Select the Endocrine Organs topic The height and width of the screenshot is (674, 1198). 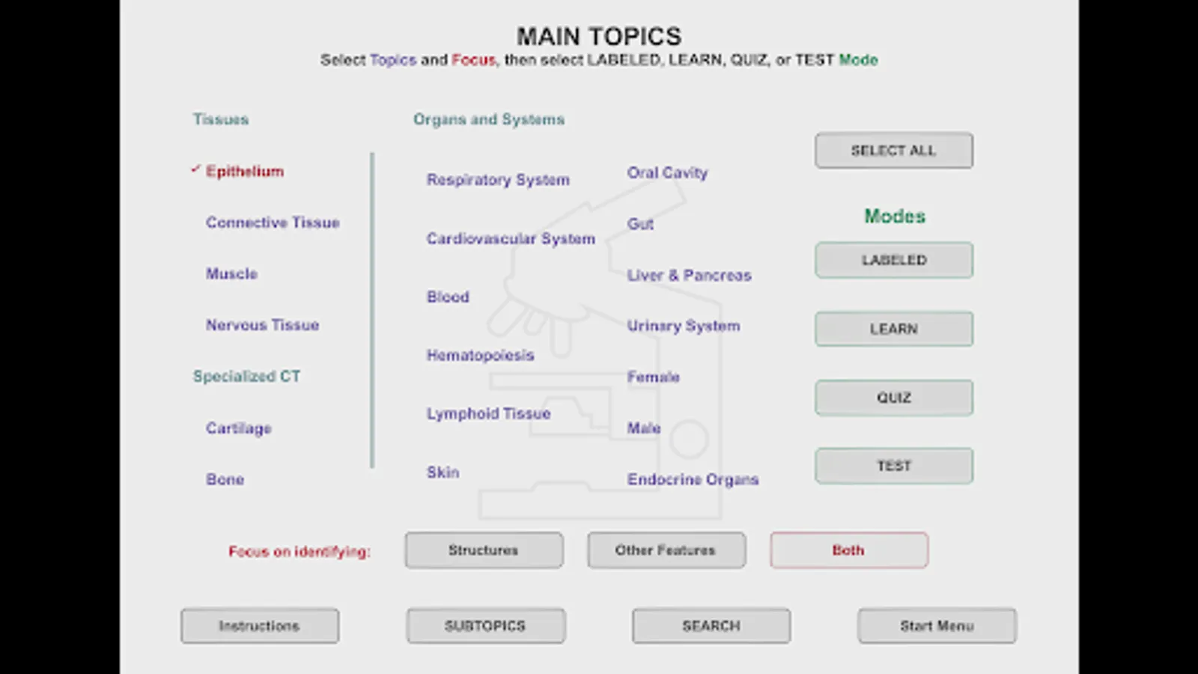693,479
